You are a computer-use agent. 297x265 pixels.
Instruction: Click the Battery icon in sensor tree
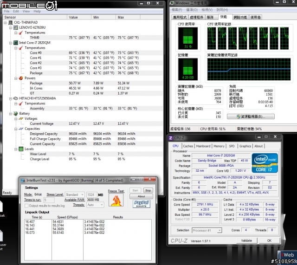pos(16,113)
